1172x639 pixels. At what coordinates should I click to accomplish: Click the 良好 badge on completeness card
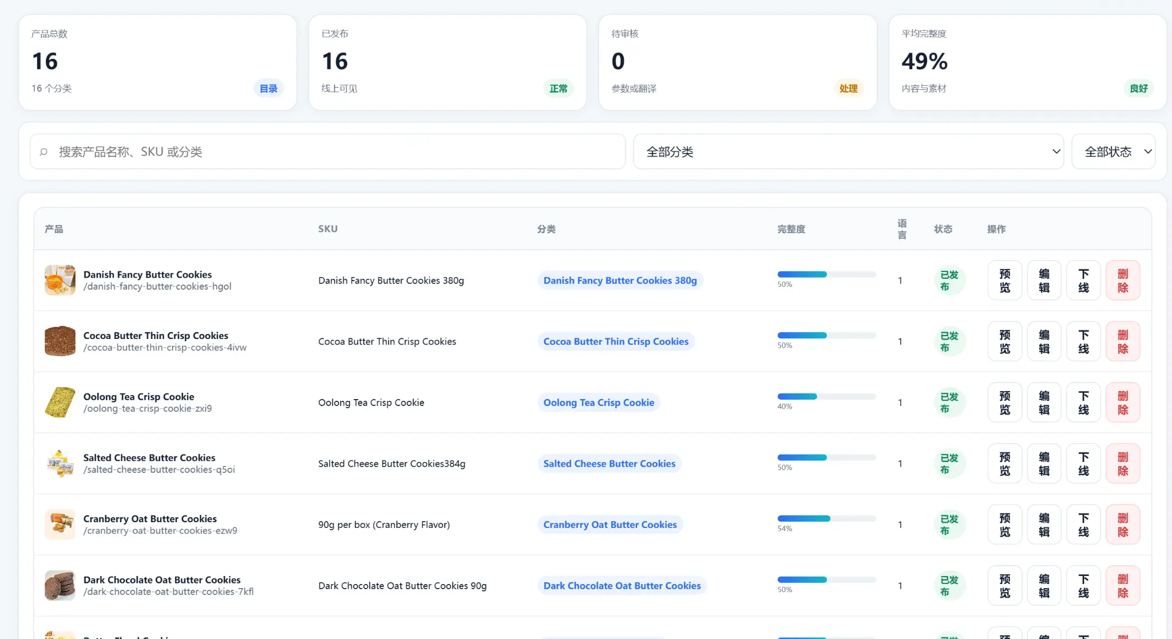coord(1139,89)
